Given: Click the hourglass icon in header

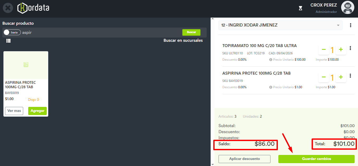Looking at the screenshot, I should (x=300, y=8).
